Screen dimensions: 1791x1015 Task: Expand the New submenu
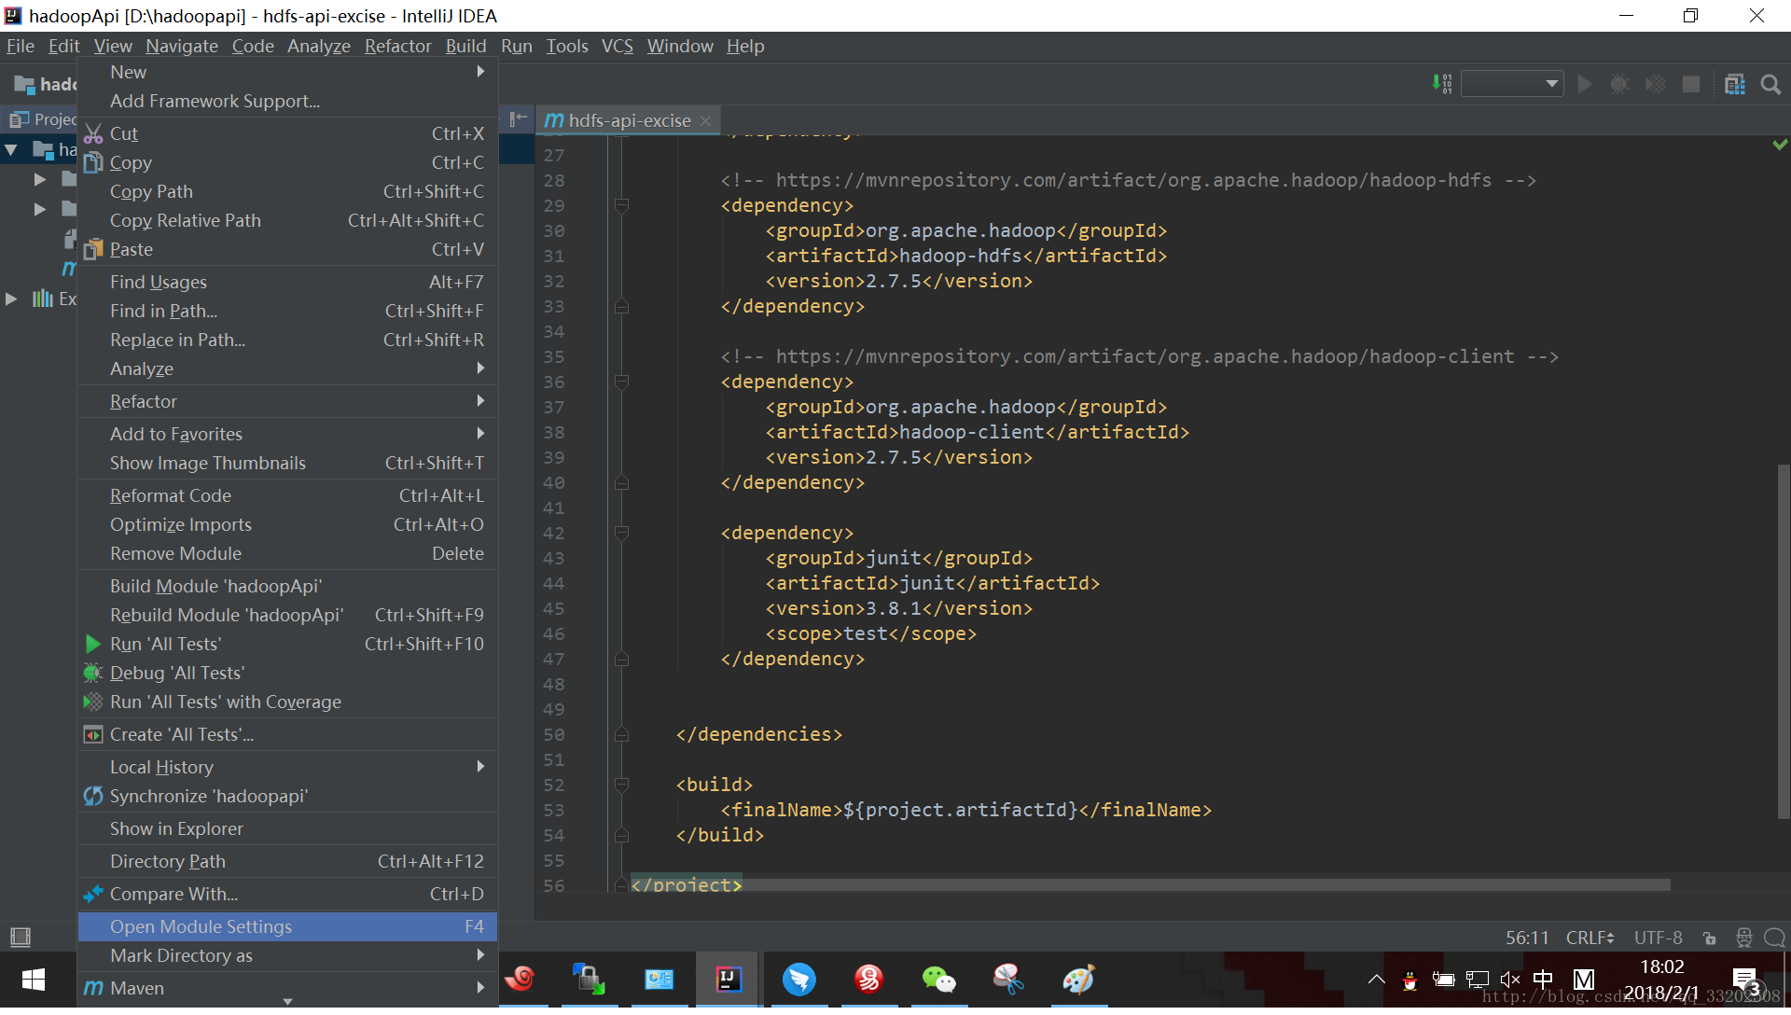[287, 72]
